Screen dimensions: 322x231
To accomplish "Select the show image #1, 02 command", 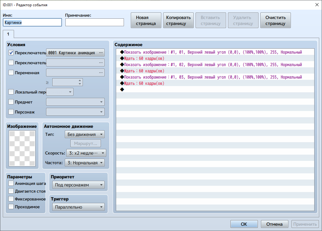I will [215, 65].
